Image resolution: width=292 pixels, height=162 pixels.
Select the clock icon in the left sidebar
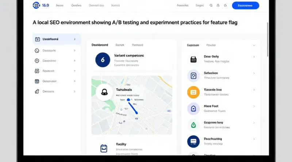coord(37,51)
